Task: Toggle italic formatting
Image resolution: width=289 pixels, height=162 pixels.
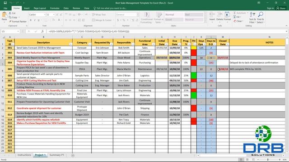Action: point(34,20)
